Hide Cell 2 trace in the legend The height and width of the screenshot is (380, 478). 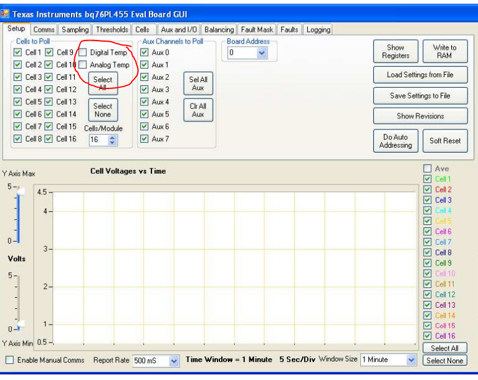pos(428,189)
